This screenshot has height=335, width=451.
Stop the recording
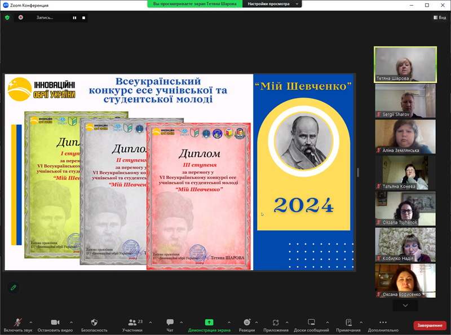[x=83, y=18]
